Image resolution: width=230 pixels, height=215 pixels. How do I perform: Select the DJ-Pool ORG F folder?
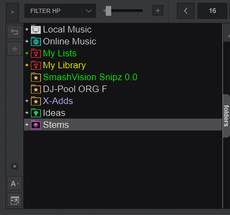tap(75, 89)
